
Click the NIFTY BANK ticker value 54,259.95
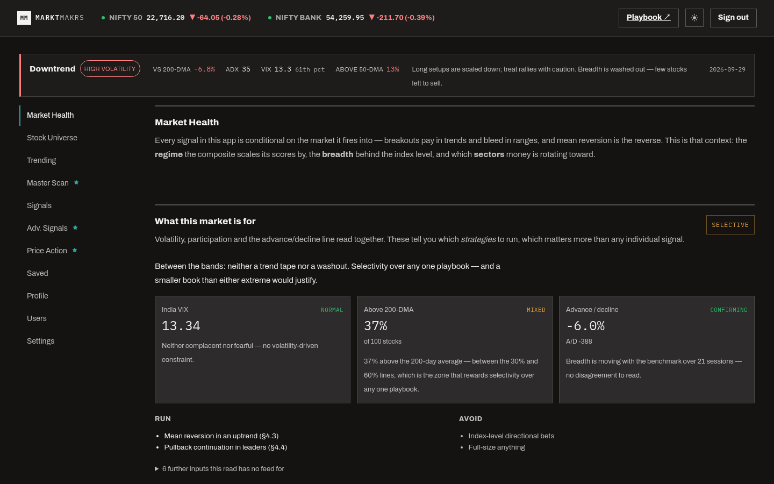point(345,18)
